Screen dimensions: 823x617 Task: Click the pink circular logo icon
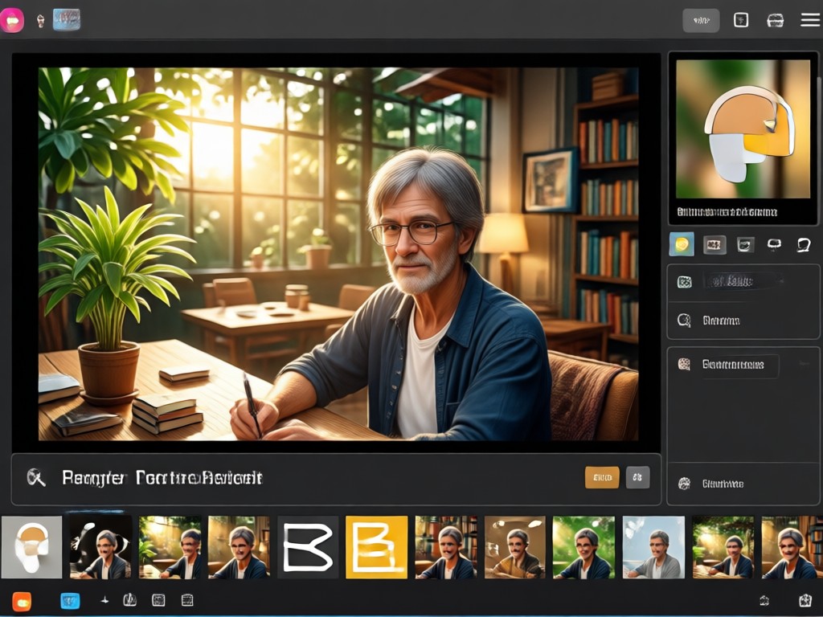(x=11, y=20)
